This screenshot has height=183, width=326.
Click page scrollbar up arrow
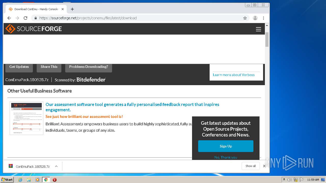267,25
